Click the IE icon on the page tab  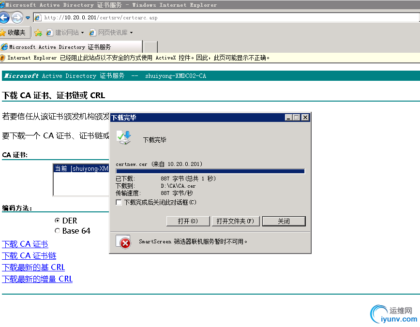point(4,47)
